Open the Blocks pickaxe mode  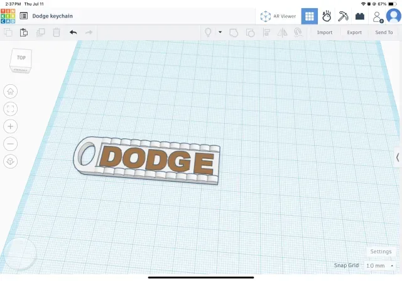tap(343, 16)
